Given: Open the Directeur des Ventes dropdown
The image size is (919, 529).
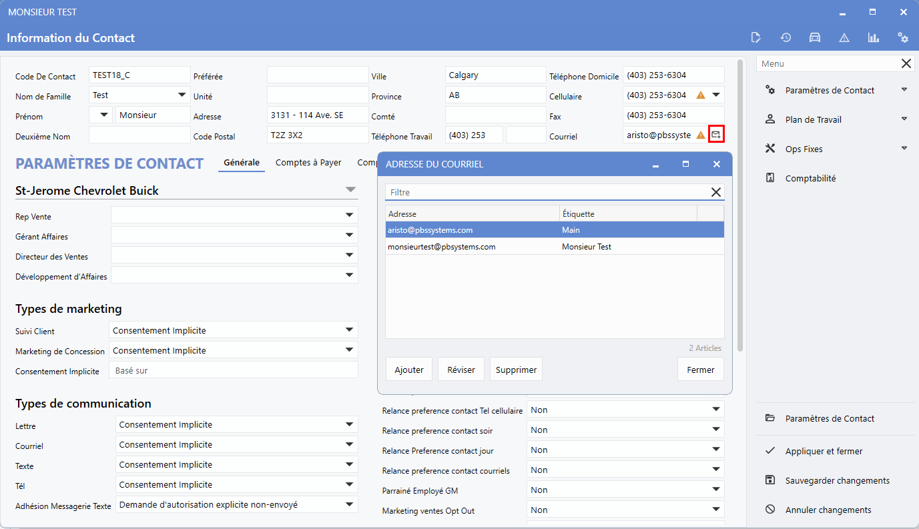Looking at the screenshot, I should click(x=350, y=255).
